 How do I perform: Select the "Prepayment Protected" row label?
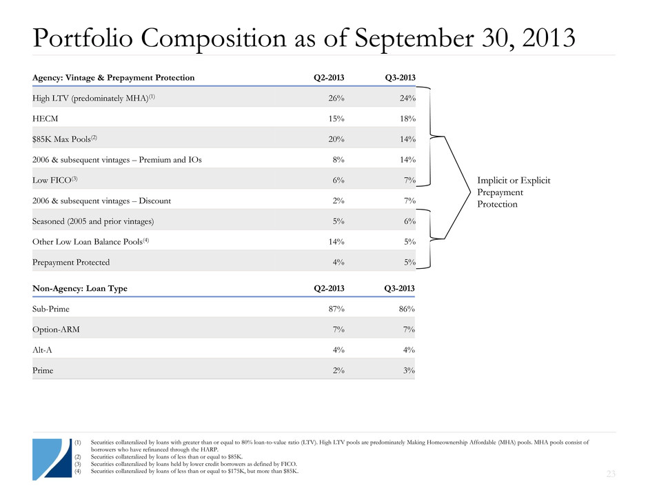71,262
